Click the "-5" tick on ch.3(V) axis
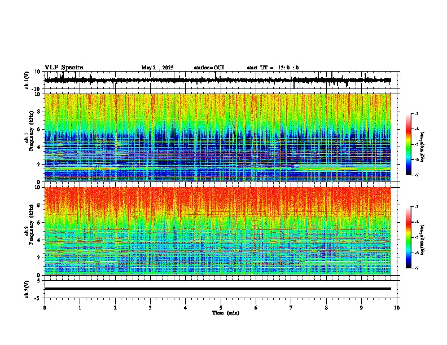 pos(38,298)
